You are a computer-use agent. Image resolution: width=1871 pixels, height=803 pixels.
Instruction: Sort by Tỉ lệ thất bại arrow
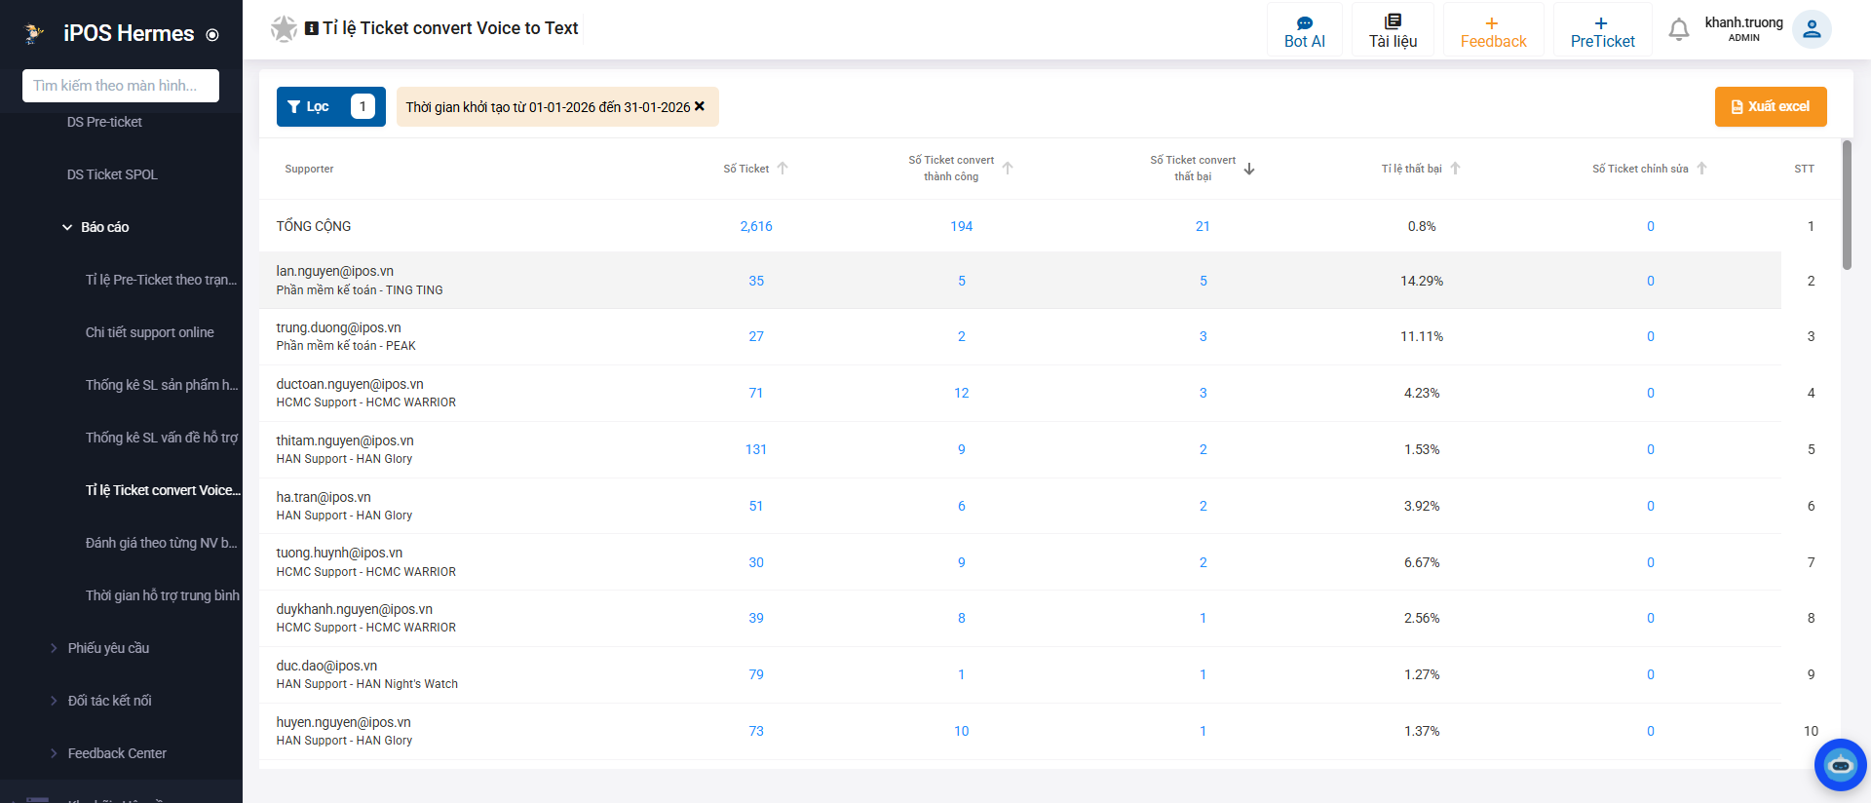[1455, 169]
